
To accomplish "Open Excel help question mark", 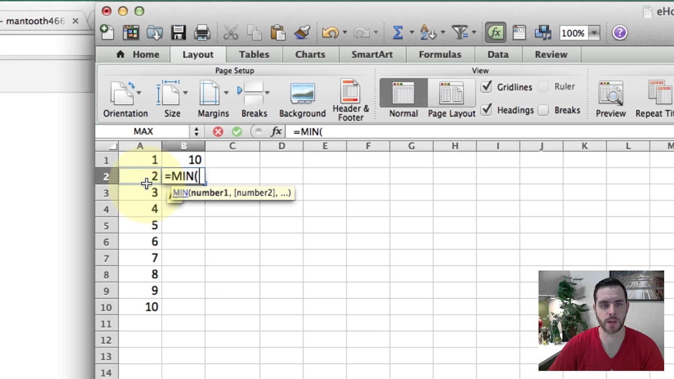I will (620, 33).
